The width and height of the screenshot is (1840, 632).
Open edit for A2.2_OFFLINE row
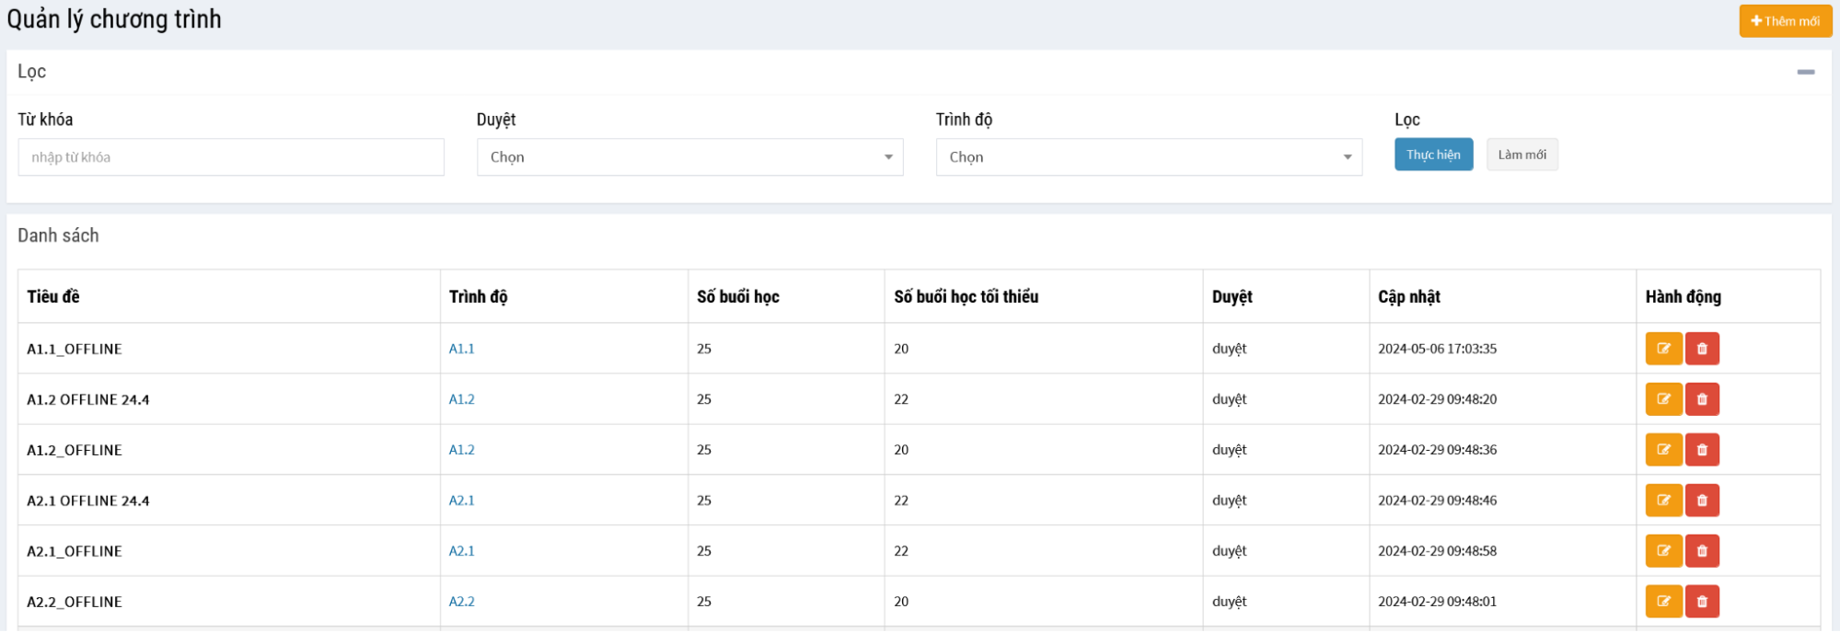[x=1662, y=602]
